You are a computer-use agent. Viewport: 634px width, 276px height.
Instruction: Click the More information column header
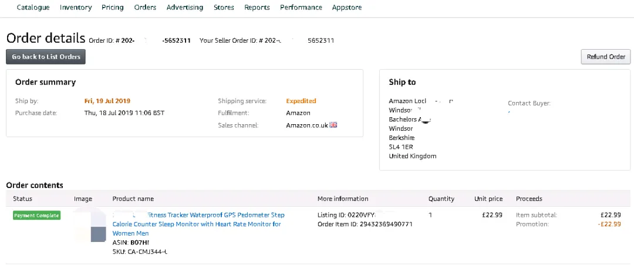point(343,199)
